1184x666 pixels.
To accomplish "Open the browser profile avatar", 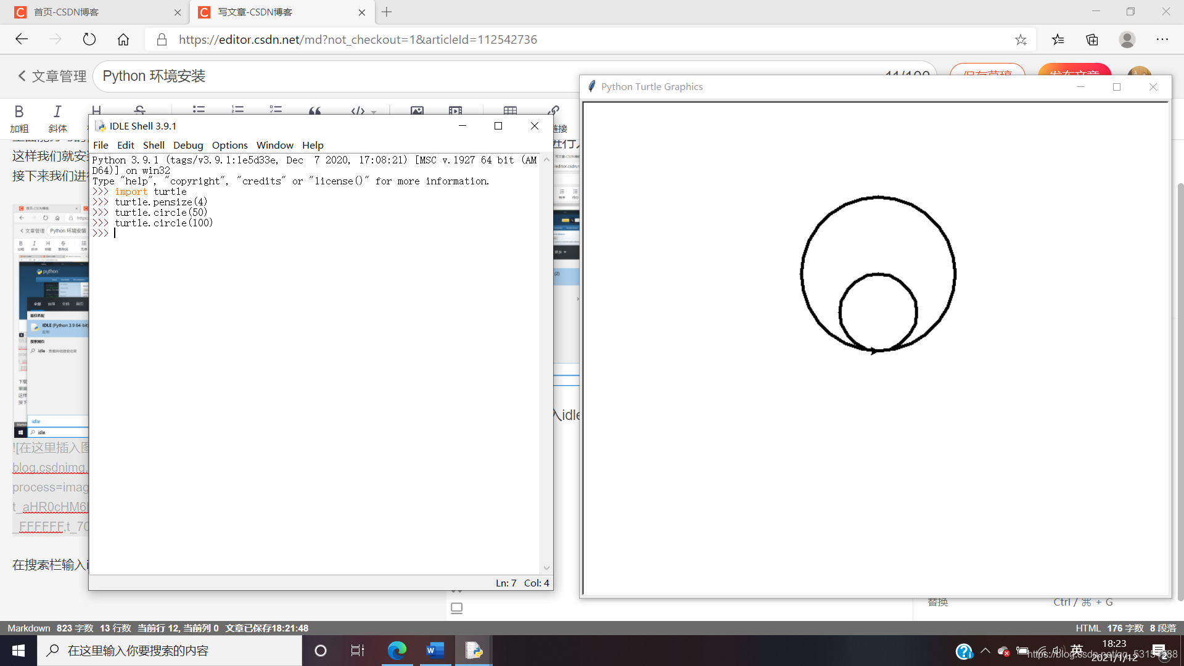I will point(1127,39).
